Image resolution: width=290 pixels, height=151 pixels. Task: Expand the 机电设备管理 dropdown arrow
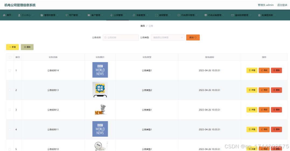click(223, 15)
